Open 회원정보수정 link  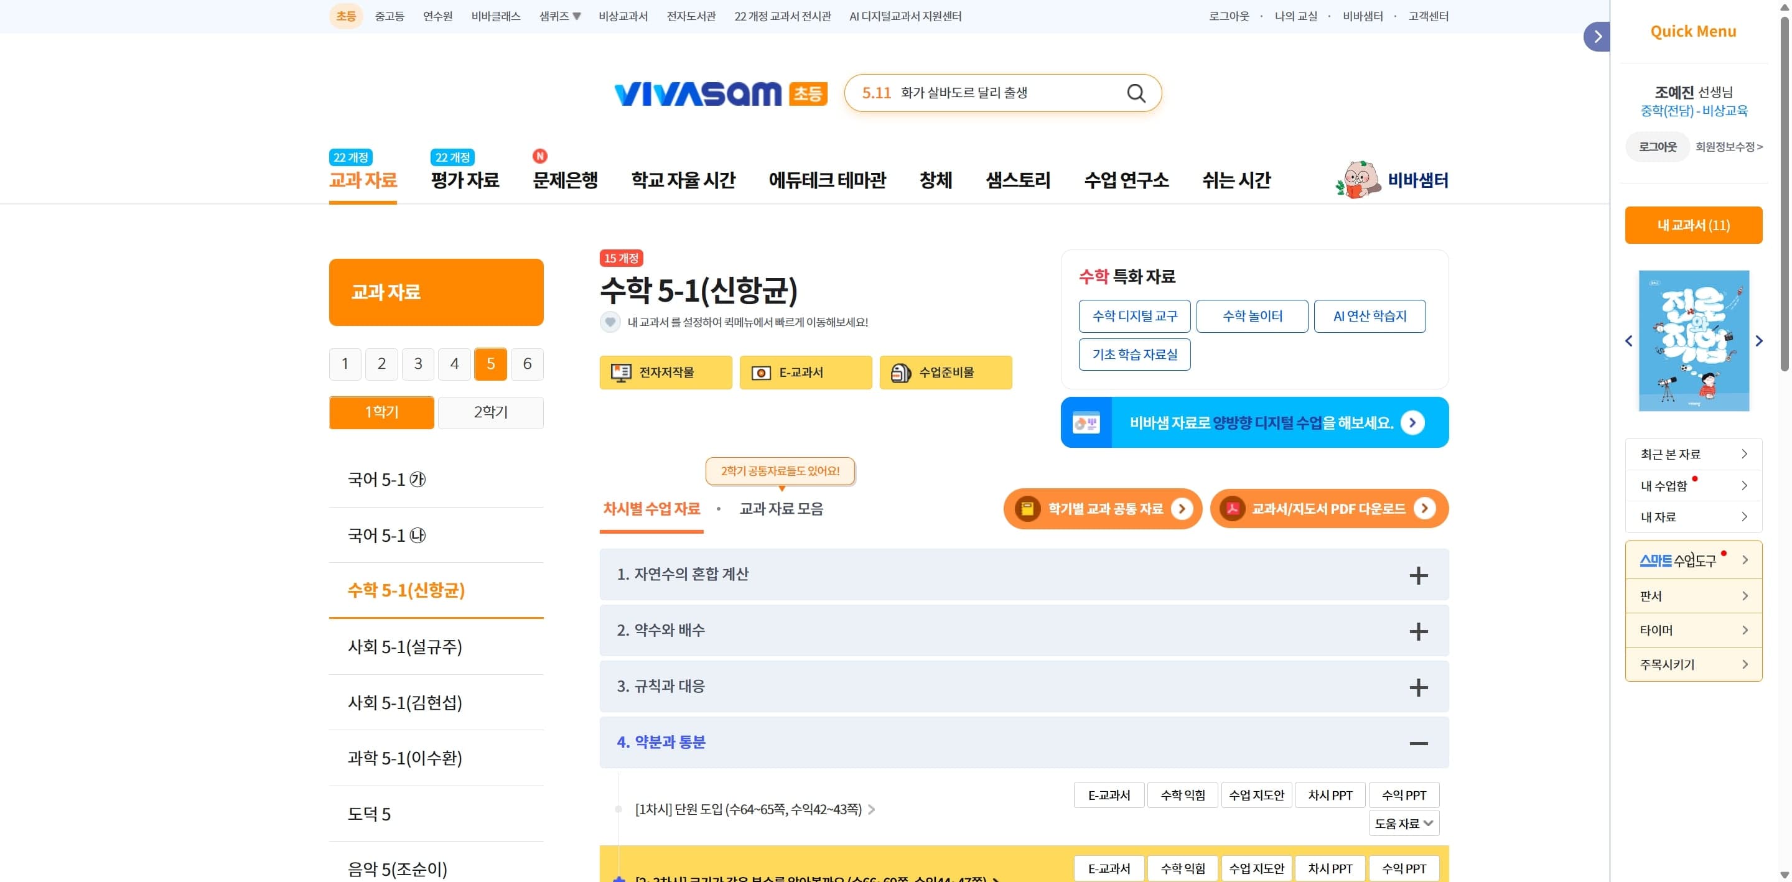click(1729, 147)
